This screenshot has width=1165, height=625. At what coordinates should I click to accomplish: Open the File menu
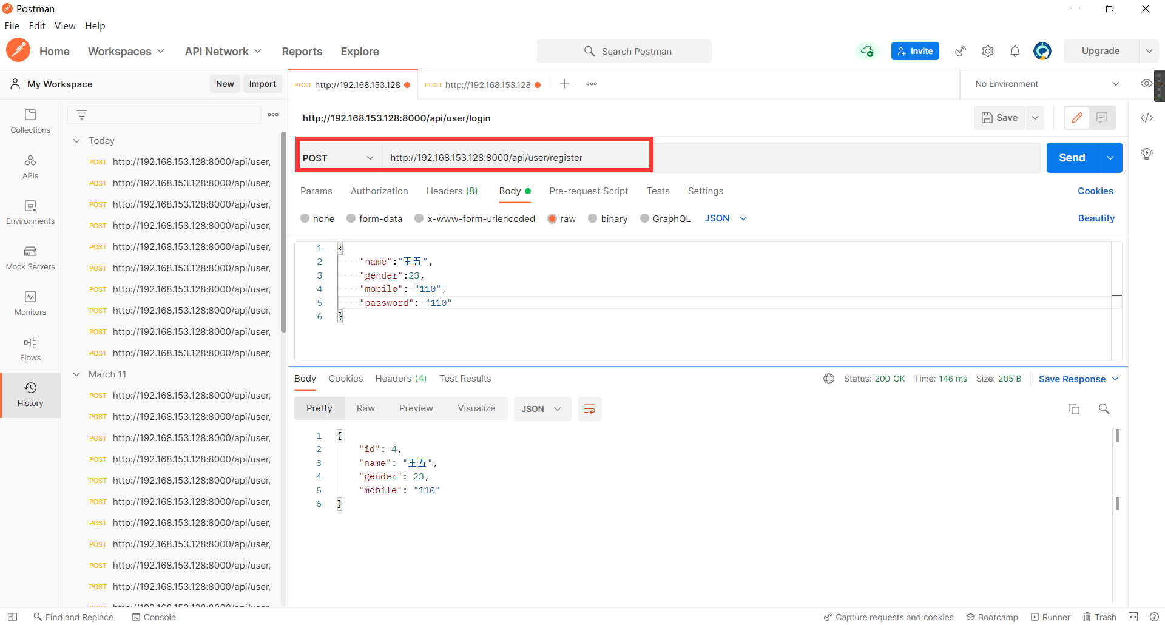(12, 25)
